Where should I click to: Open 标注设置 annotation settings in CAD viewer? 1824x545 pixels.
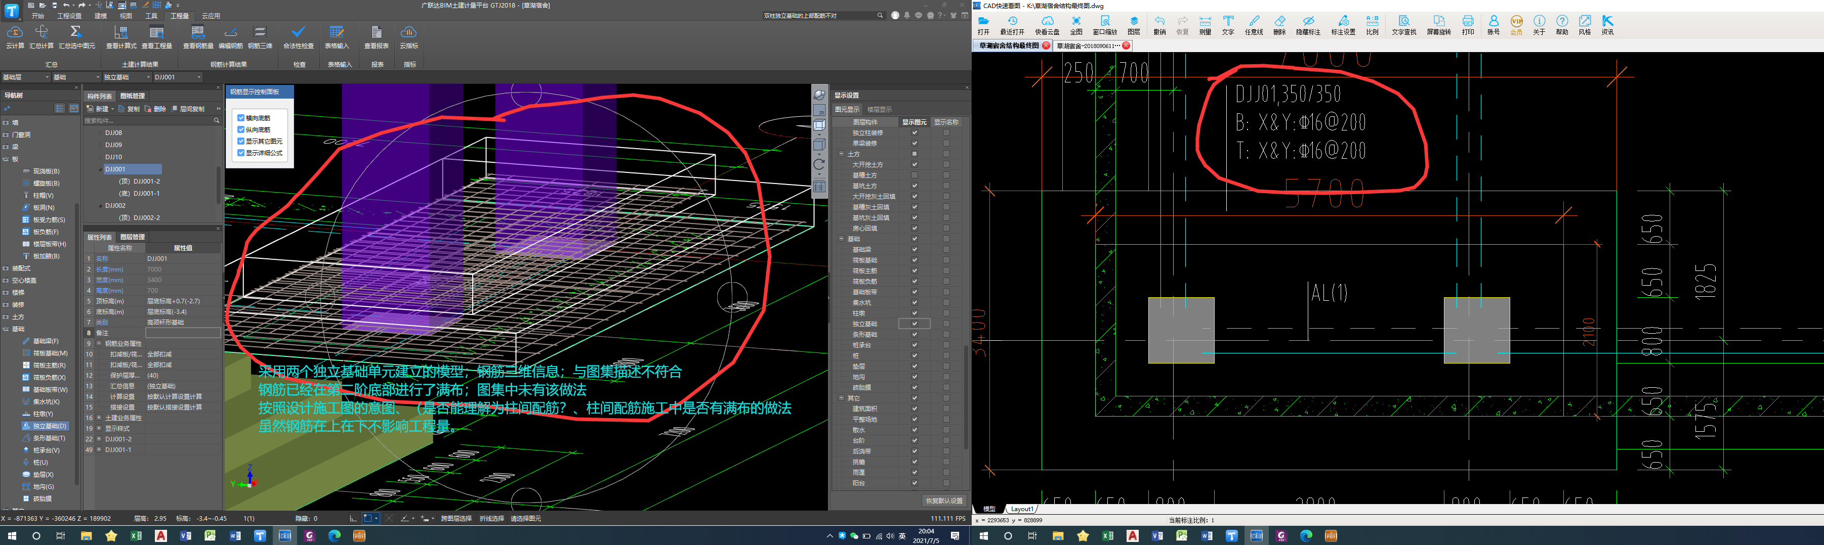pos(1343,25)
